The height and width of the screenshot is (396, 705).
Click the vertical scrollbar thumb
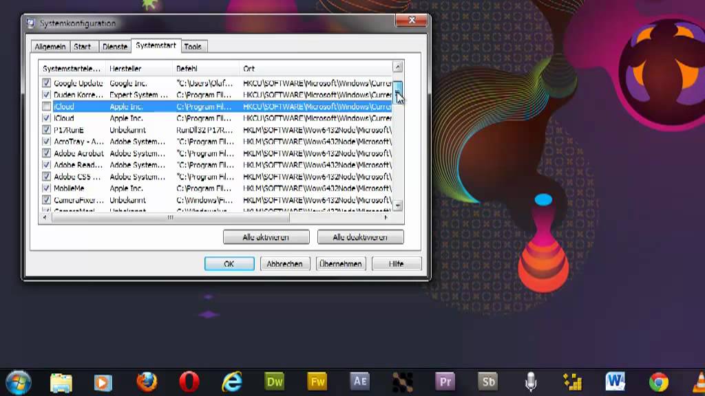(398, 93)
